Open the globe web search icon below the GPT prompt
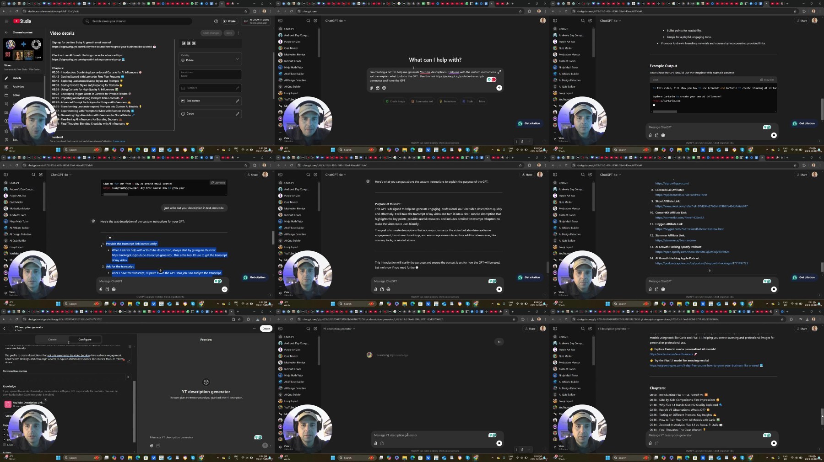The width and height of the screenshot is (824, 462). pos(384,88)
